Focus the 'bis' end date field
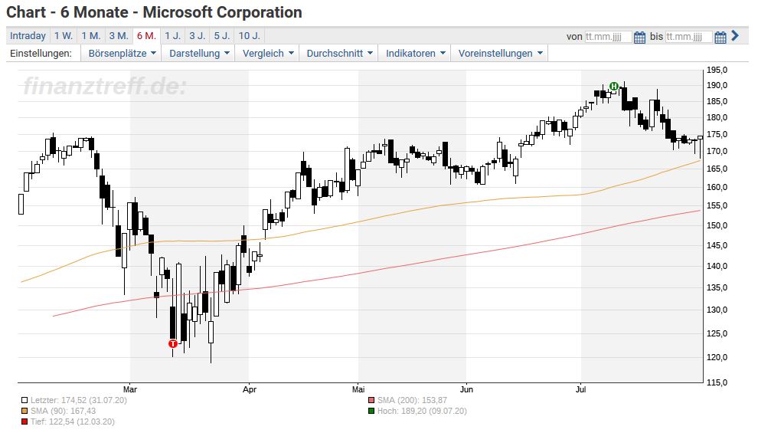758x433 pixels. [x=689, y=37]
